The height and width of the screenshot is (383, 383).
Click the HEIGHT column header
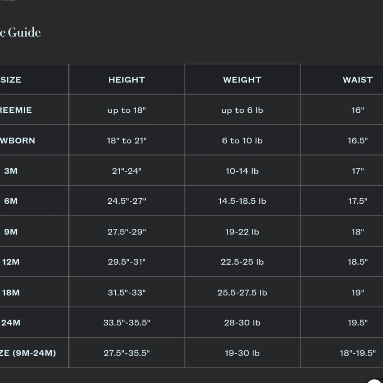tap(126, 80)
